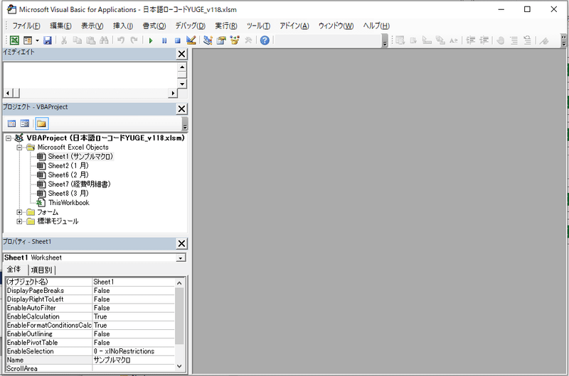The height and width of the screenshot is (376, 569).
Task: Open 挿入 menu
Action: [123, 26]
